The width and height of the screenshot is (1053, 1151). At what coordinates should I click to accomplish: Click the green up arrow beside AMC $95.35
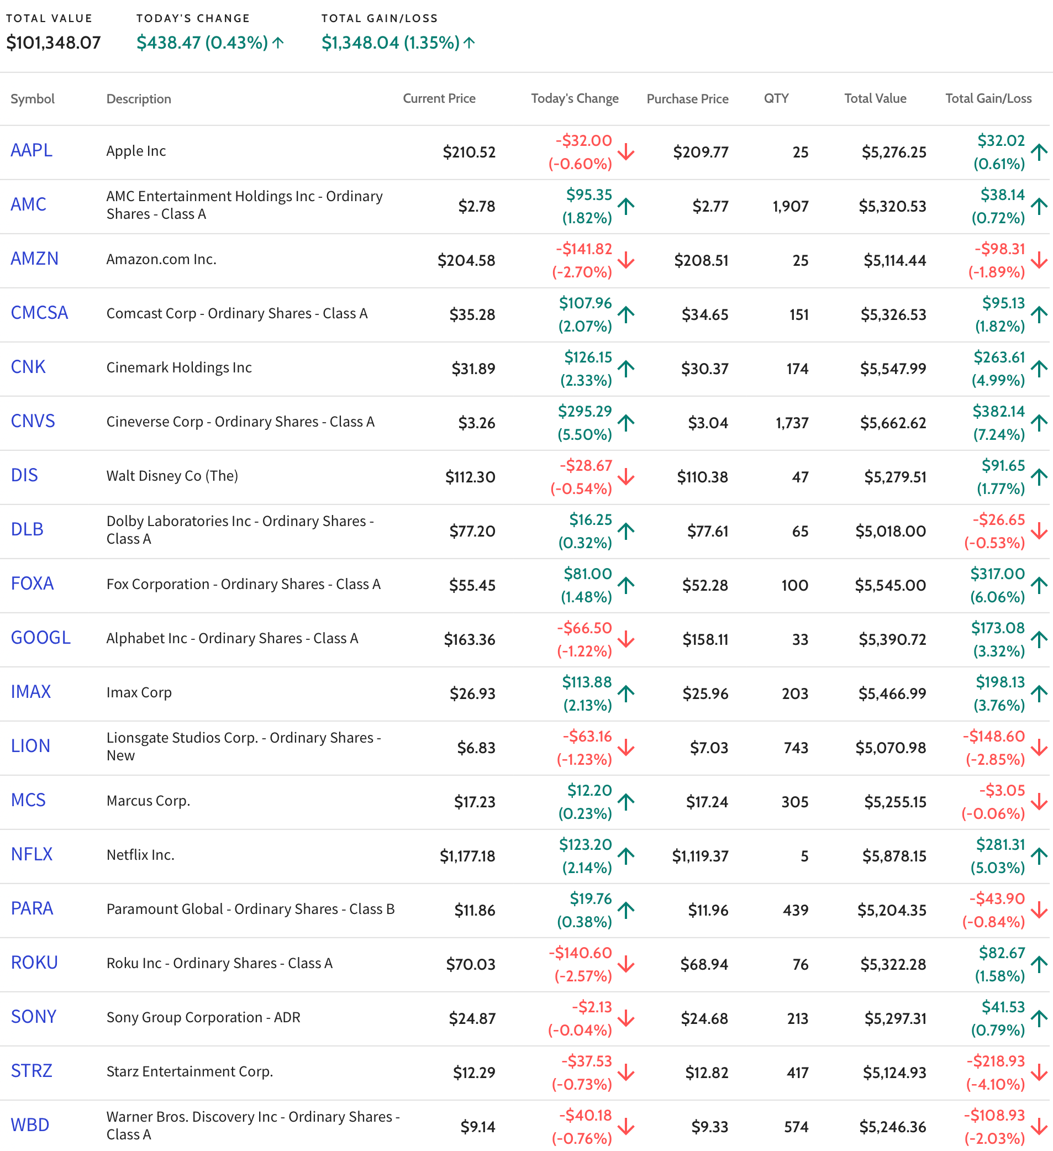click(626, 207)
